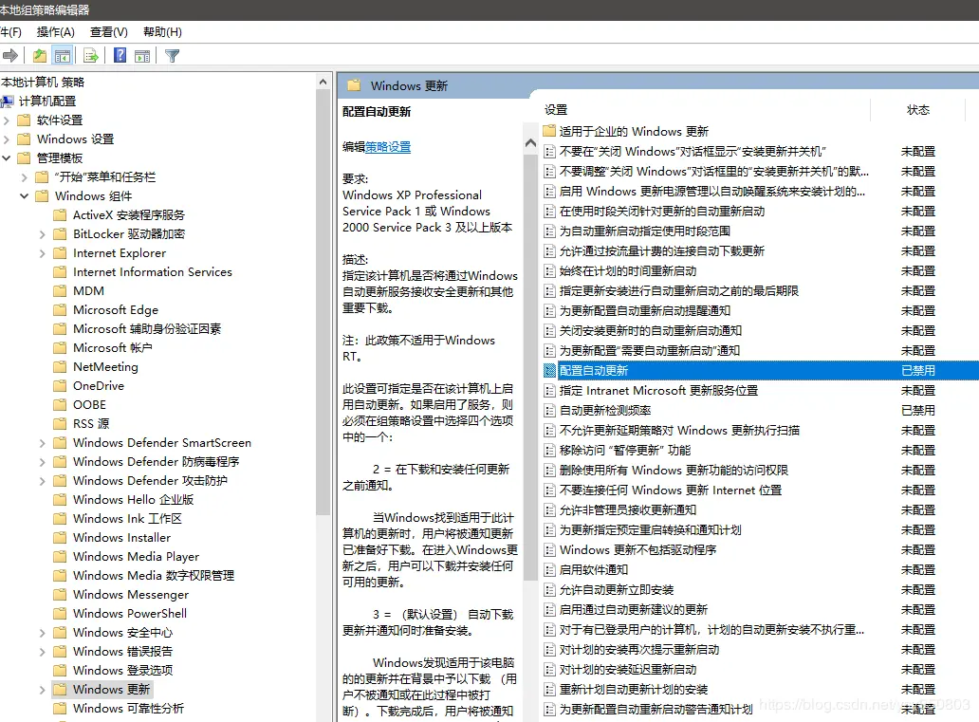The width and height of the screenshot is (979, 722).
Task: Click the forward arrow navigation icon
Action: [10, 55]
